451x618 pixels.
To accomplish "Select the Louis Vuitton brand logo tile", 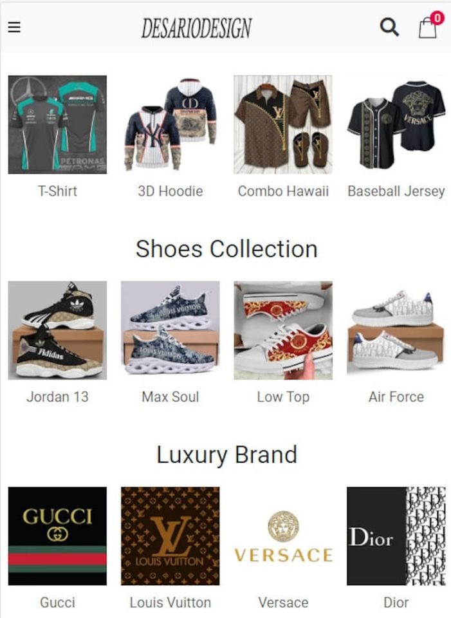I will tap(170, 536).
